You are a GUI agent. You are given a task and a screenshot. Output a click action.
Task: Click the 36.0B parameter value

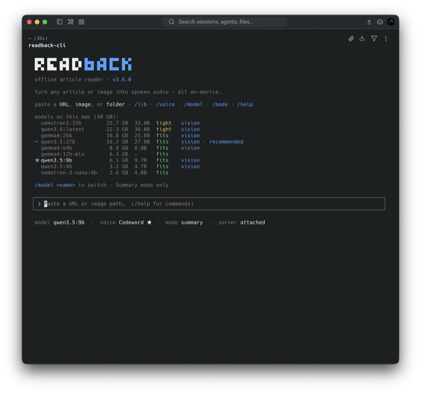click(142, 129)
